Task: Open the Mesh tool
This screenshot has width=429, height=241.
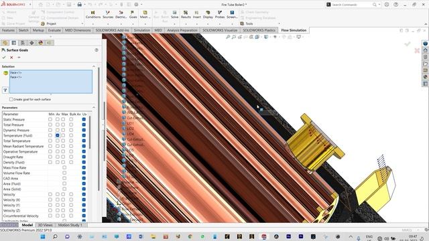Action: coord(145,15)
